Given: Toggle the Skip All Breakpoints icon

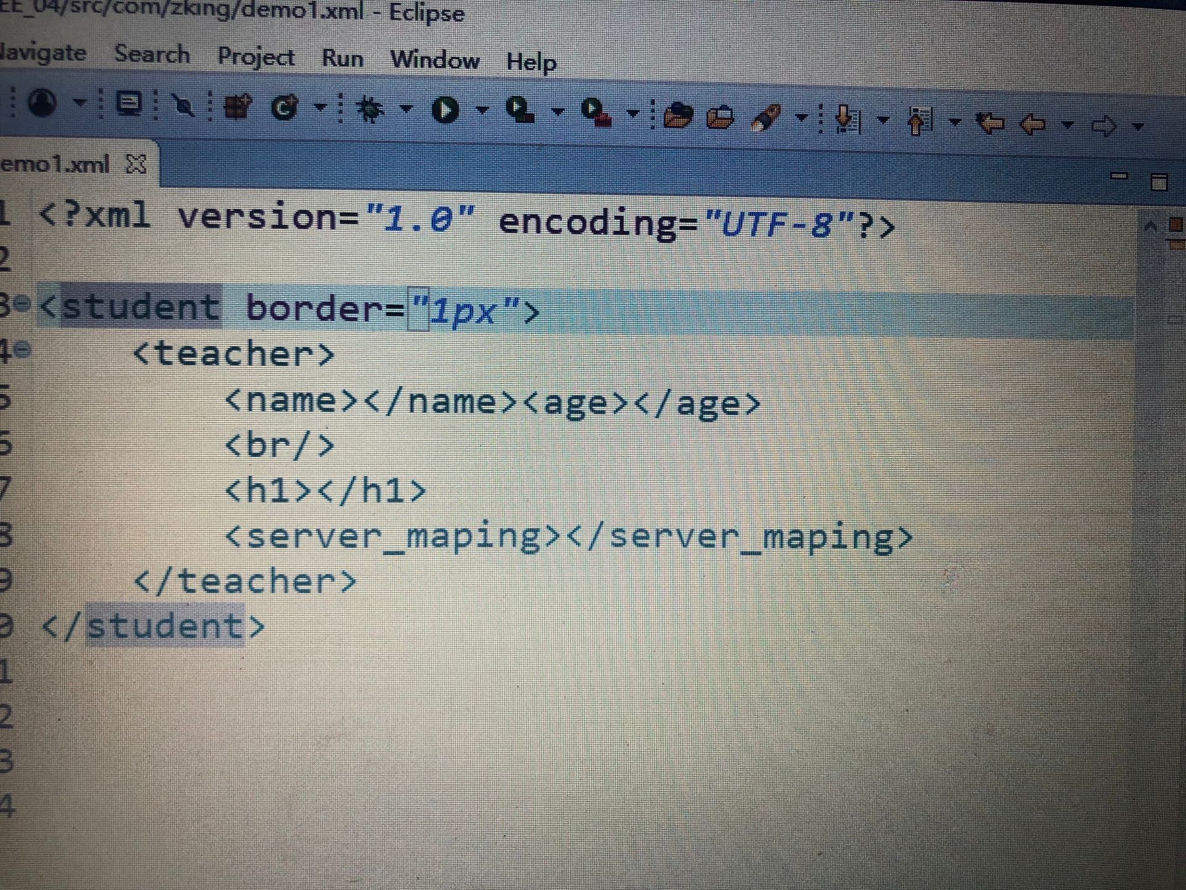Looking at the screenshot, I should tap(183, 106).
